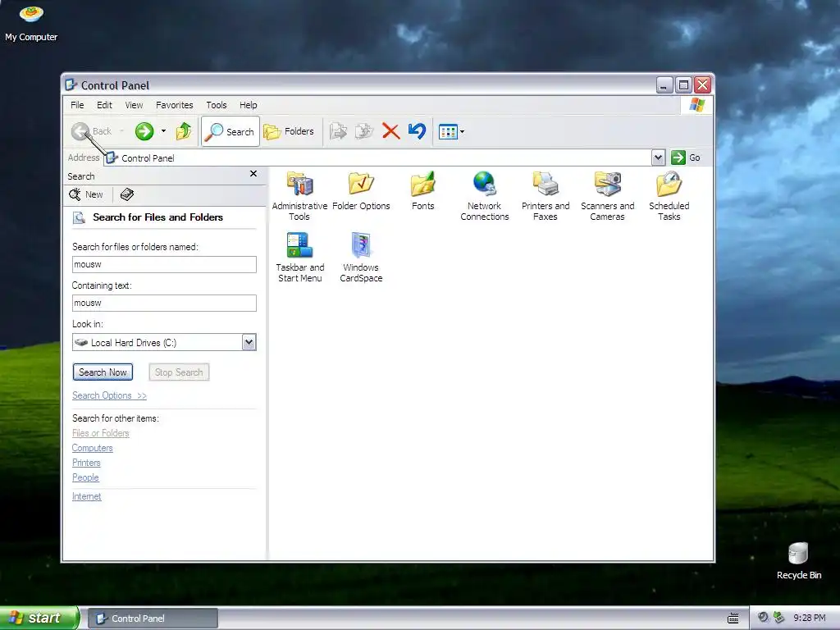Open Administrative Tools icon

pyautogui.click(x=299, y=196)
